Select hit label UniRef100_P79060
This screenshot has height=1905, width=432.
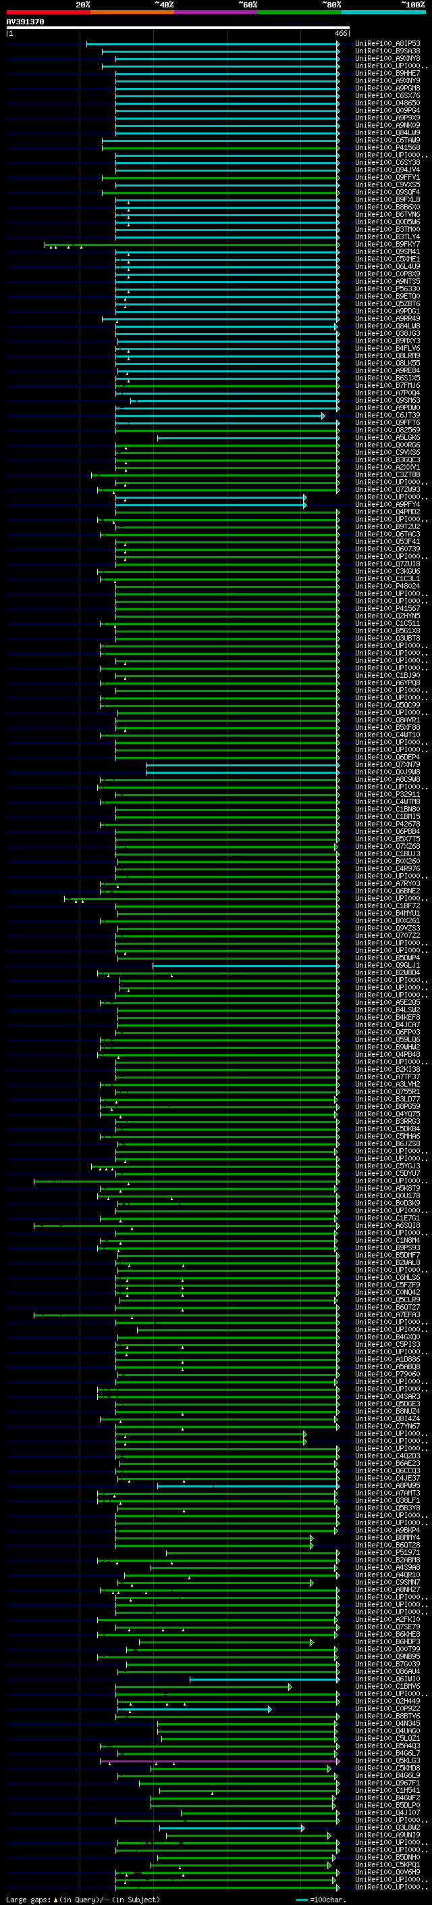(x=387, y=1373)
